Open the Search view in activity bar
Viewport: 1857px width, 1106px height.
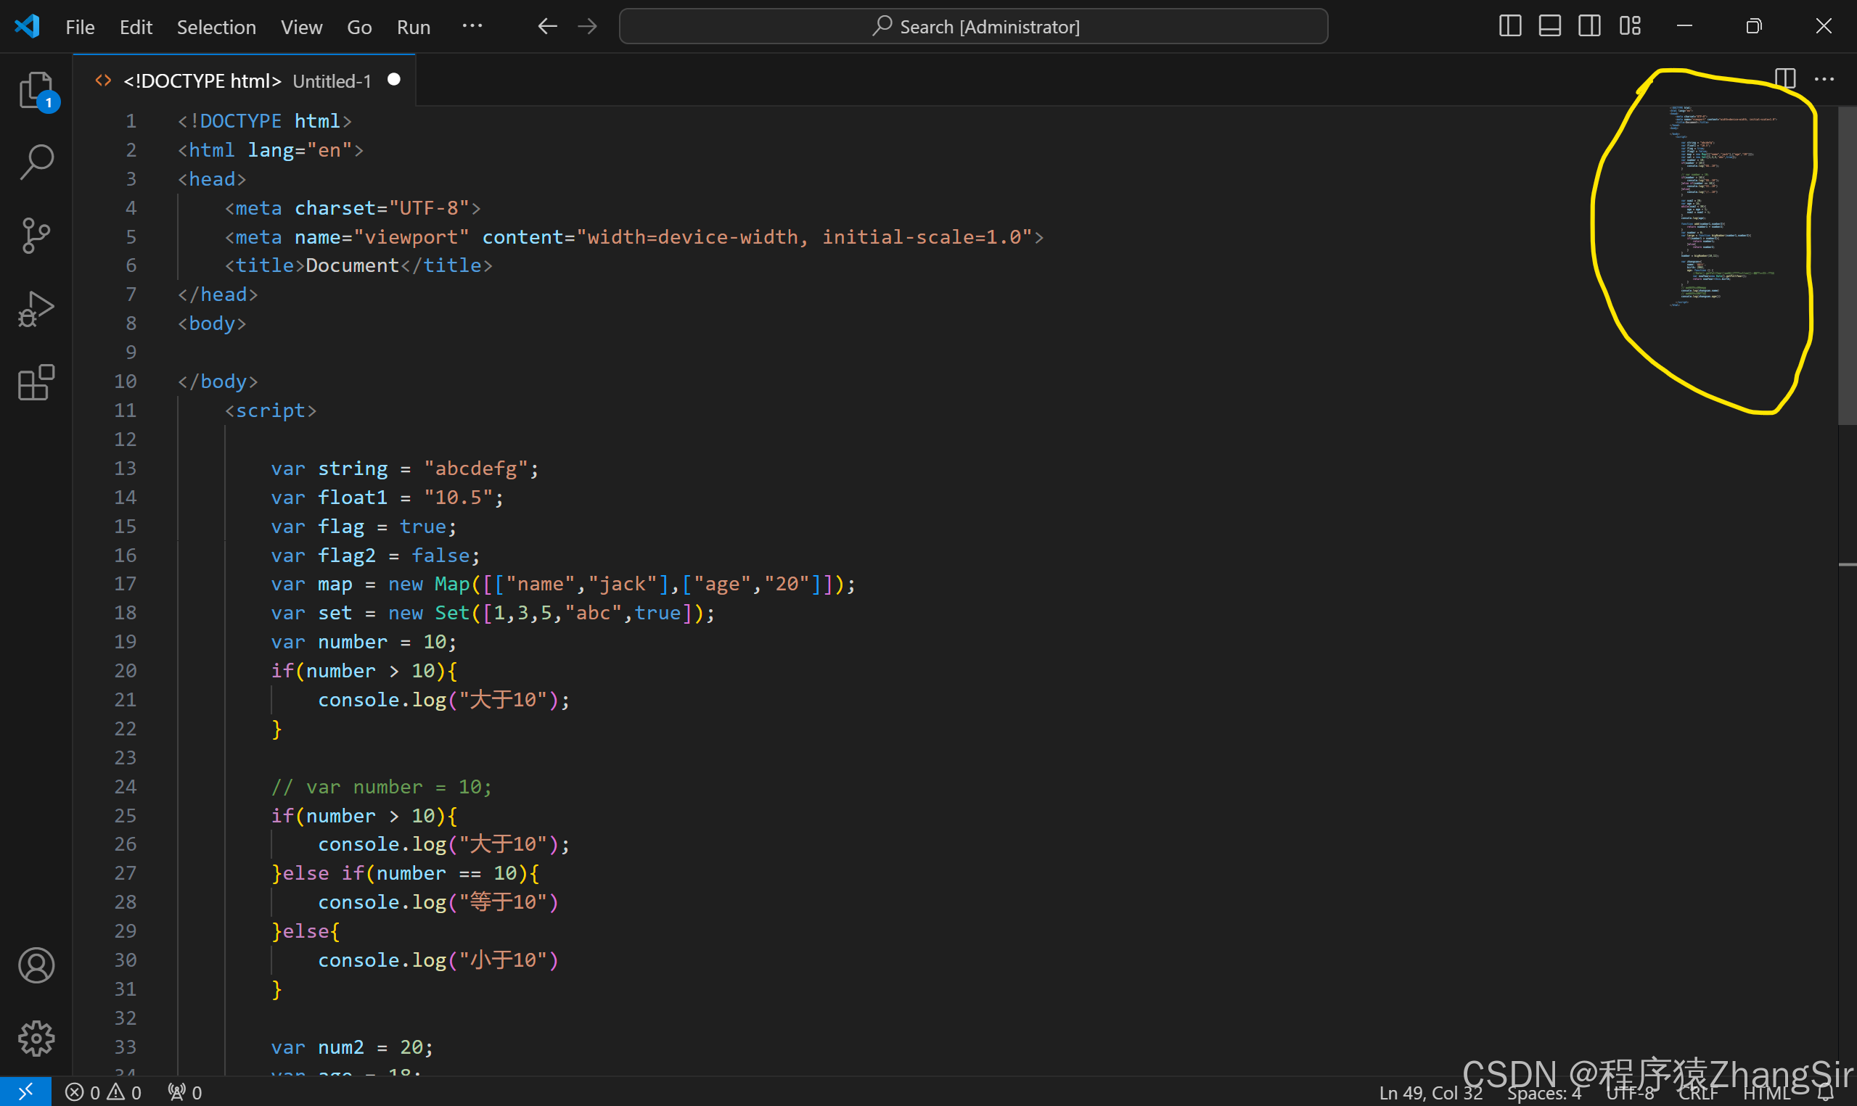pyautogui.click(x=36, y=162)
